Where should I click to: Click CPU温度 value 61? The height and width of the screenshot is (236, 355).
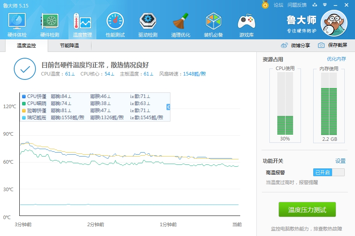pos(70,74)
